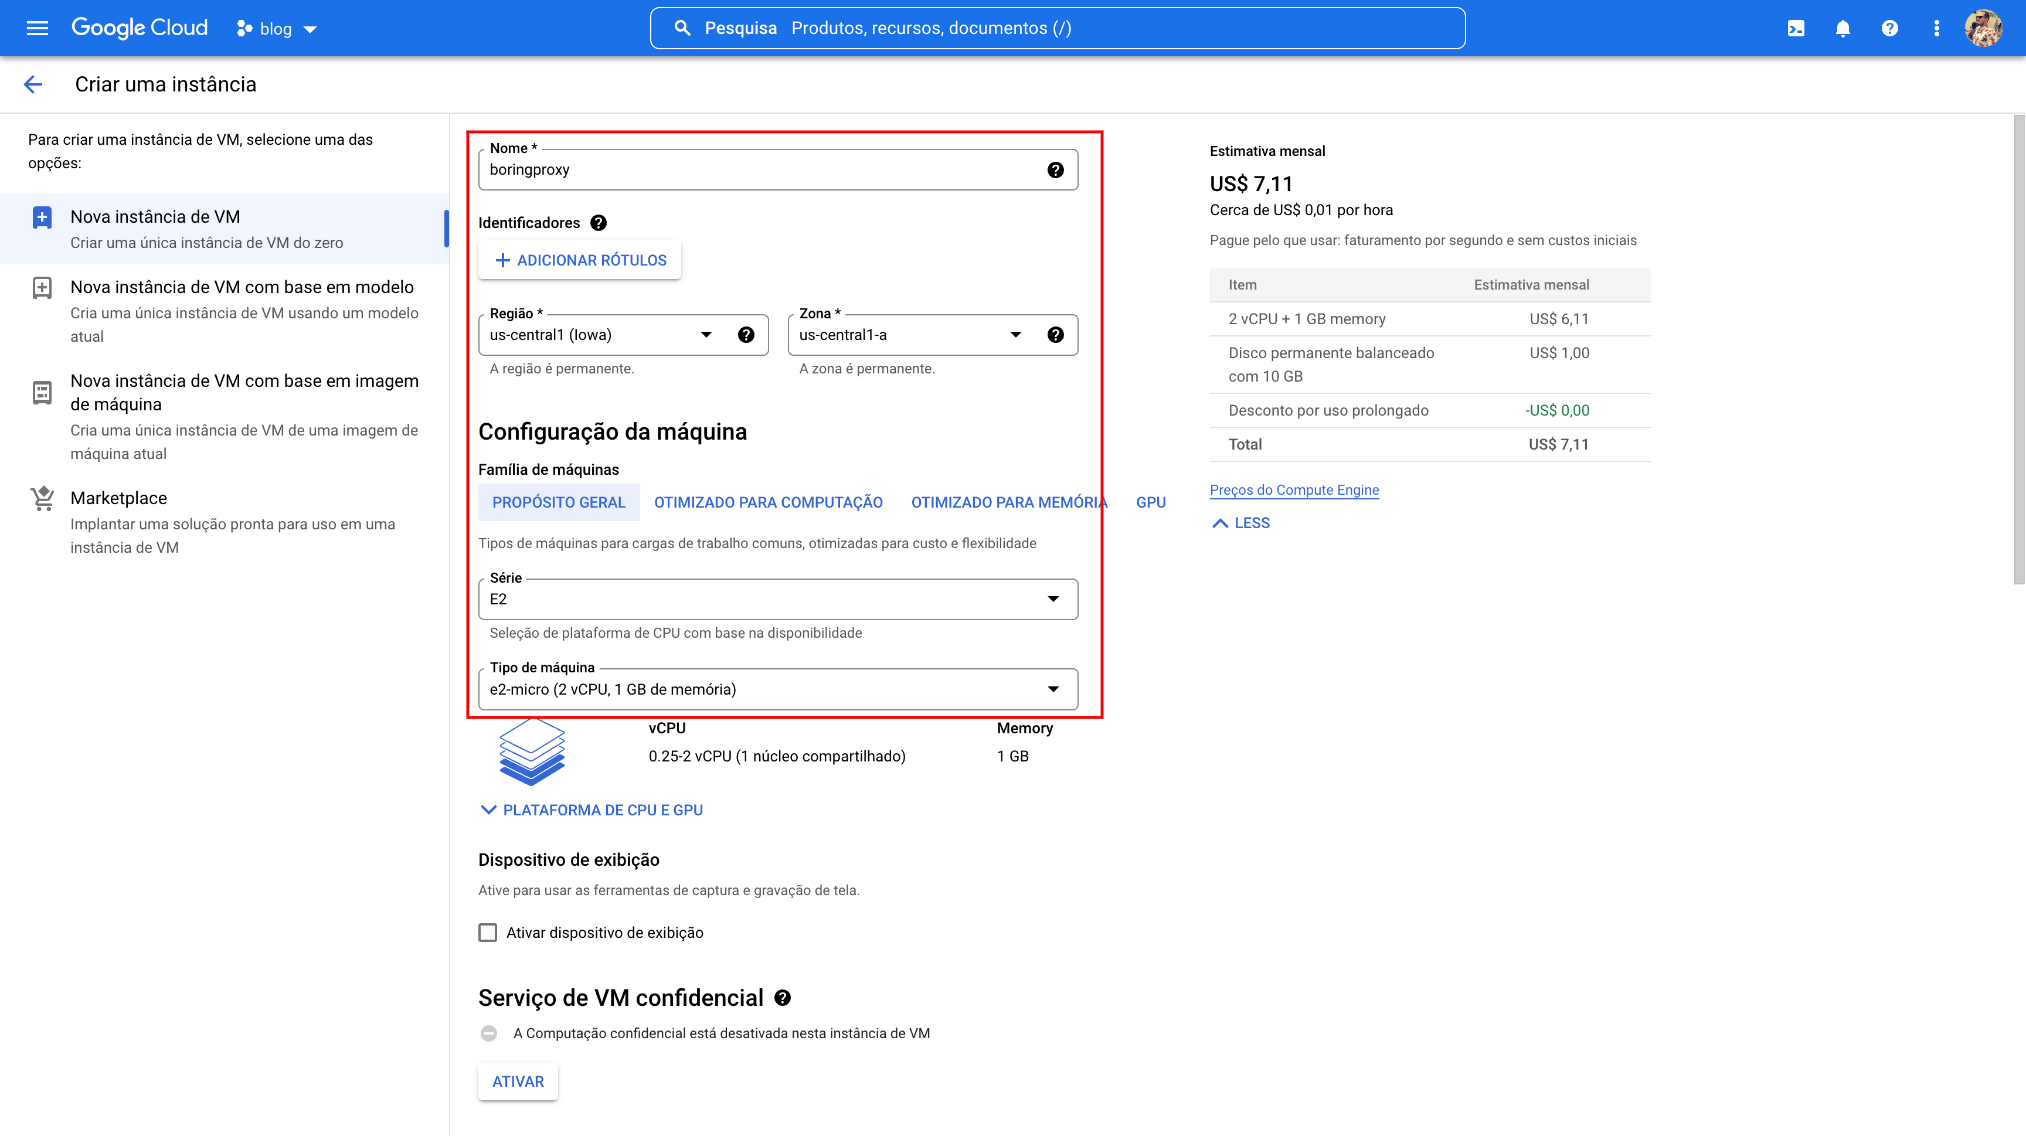The width and height of the screenshot is (2026, 1136).
Task: Click the search magnifier icon
Action: [x=682, y=28]
